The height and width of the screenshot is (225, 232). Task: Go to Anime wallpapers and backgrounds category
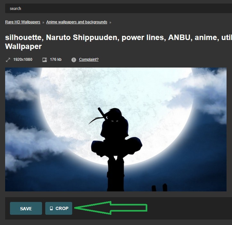point(77,22)
